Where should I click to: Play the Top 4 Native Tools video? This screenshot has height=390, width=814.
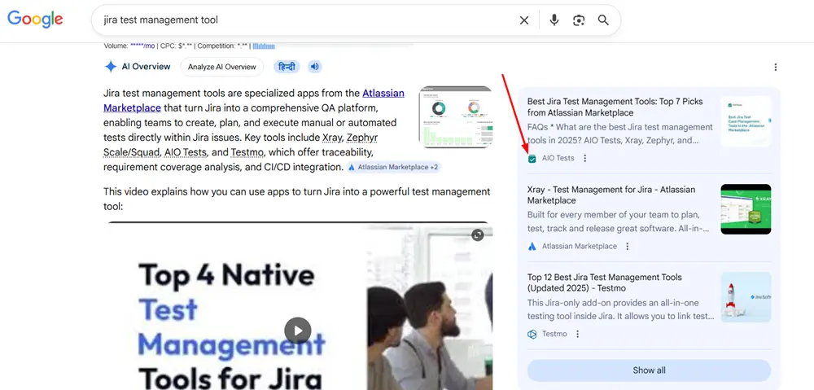297,331
